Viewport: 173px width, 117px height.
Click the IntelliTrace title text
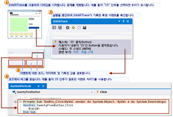pos(60,21)
